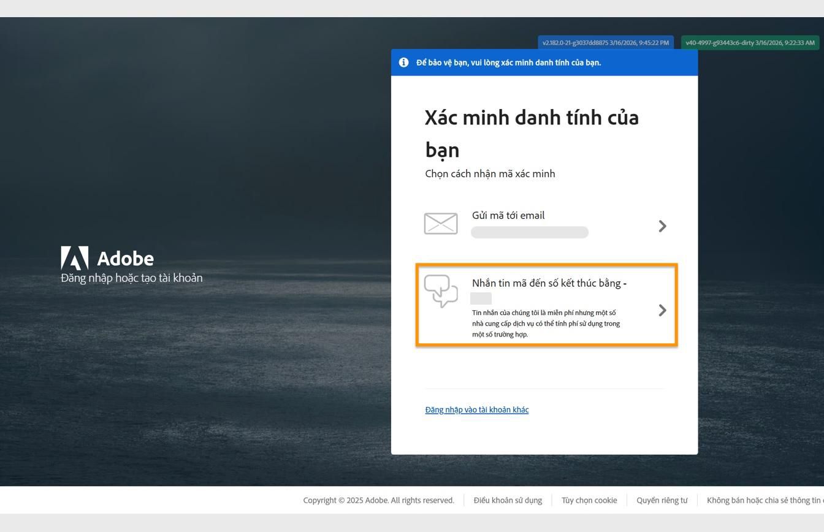The image size is (824, 532).
Task: Select the arrow next to 'Gửi mã tới email'
Action: [x=662, y=226]
